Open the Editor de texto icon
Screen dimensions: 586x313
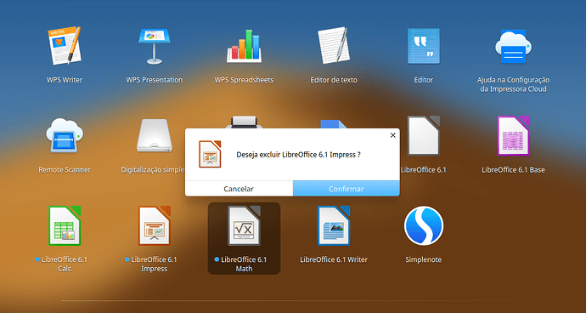click(x=334, y=45)
